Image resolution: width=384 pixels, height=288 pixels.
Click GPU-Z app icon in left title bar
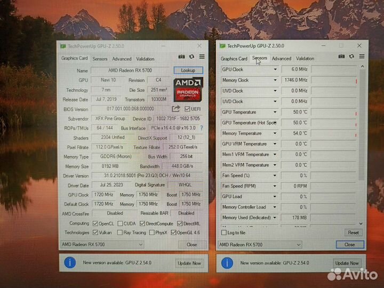tap(63, 46)
